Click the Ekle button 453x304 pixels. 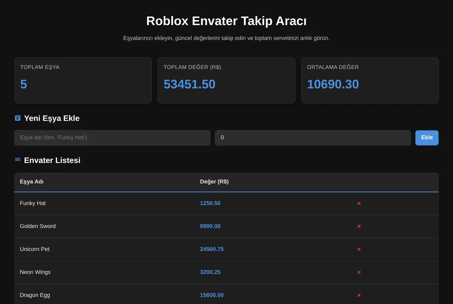427,138
